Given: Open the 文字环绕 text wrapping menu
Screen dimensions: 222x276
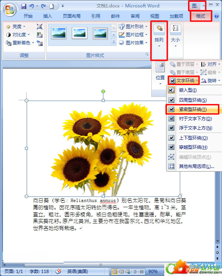Looking at the screenshot, I should (x=184, y=81).
